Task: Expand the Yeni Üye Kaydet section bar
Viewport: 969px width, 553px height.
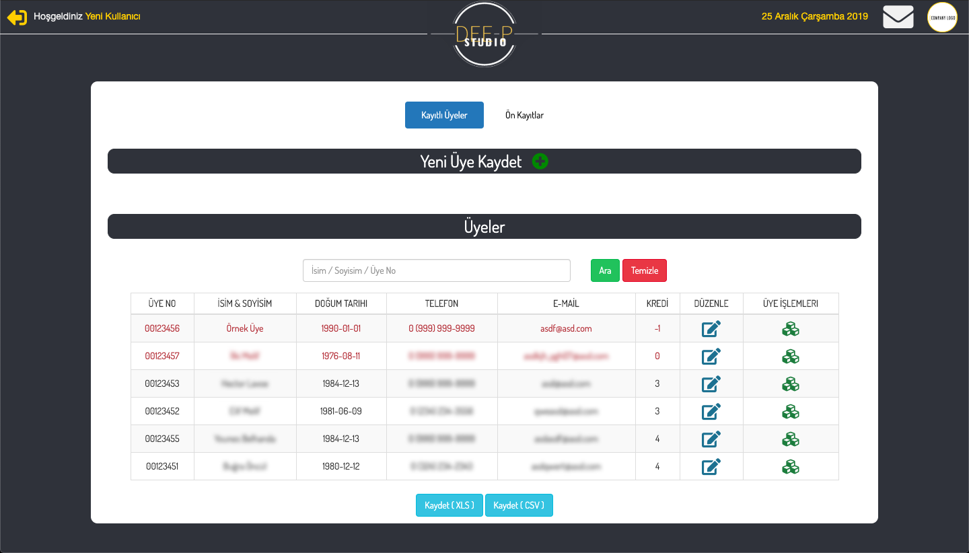Action: click(x=470, y=161)
